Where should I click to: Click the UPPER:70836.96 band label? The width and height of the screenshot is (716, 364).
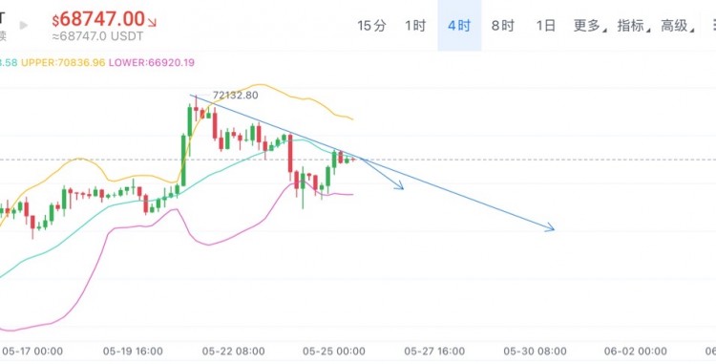click(63, 62)
